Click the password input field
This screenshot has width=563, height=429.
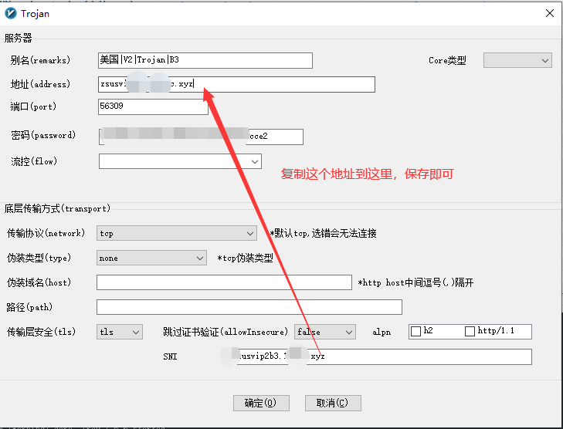201,137
